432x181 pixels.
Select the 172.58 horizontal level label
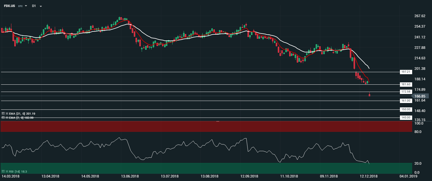tap(406, 92)
